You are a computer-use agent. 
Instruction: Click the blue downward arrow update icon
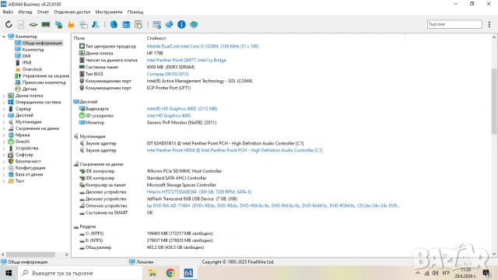click(x=169, y=24)
